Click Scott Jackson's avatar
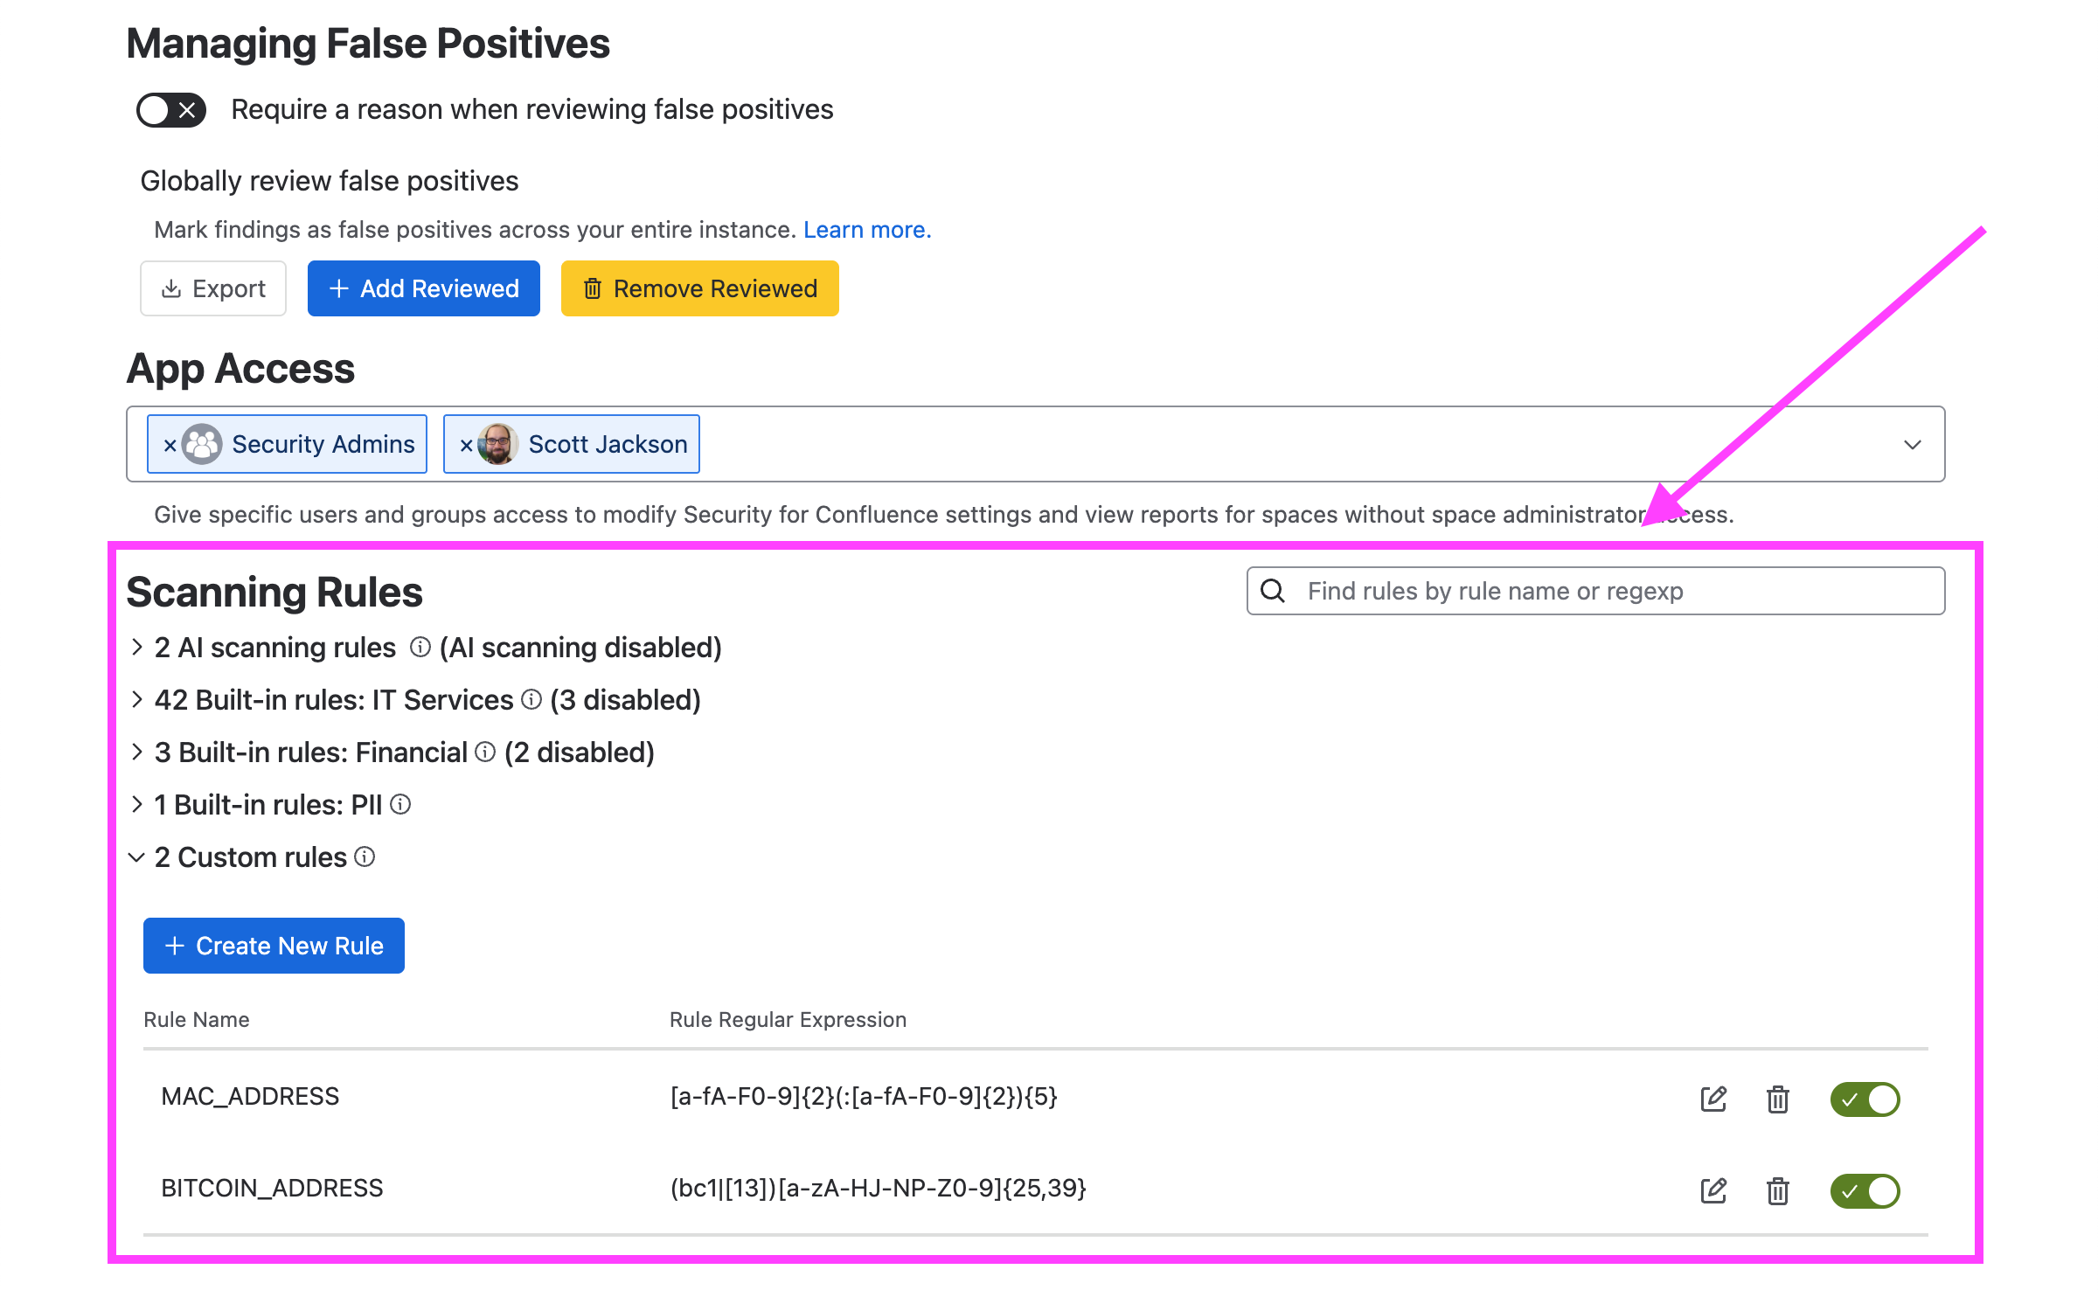2098x1290 pixels. (498, 444)
